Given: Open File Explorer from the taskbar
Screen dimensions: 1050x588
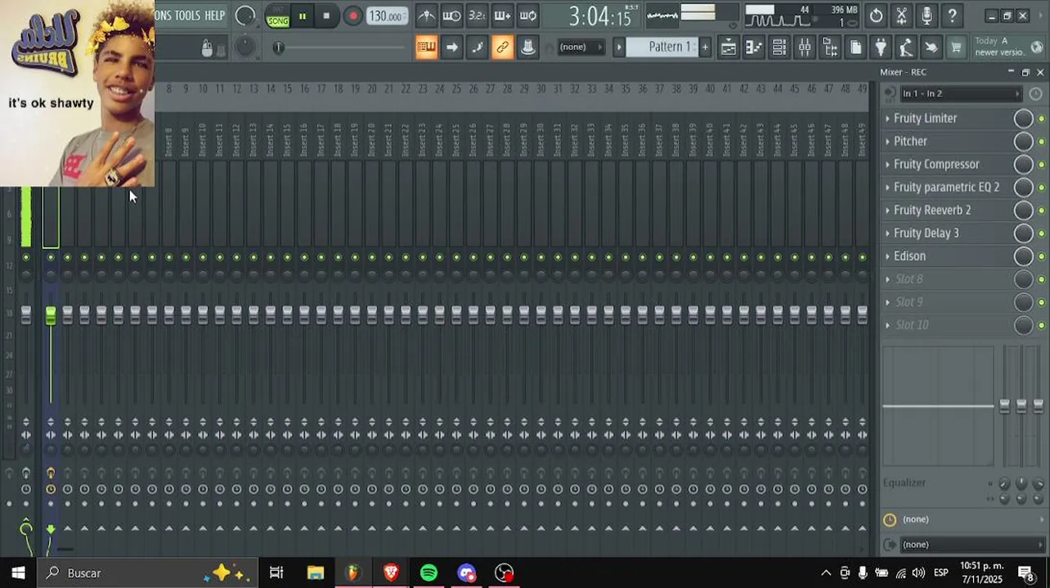Looking at the screenshot, I should click(316, 572).
